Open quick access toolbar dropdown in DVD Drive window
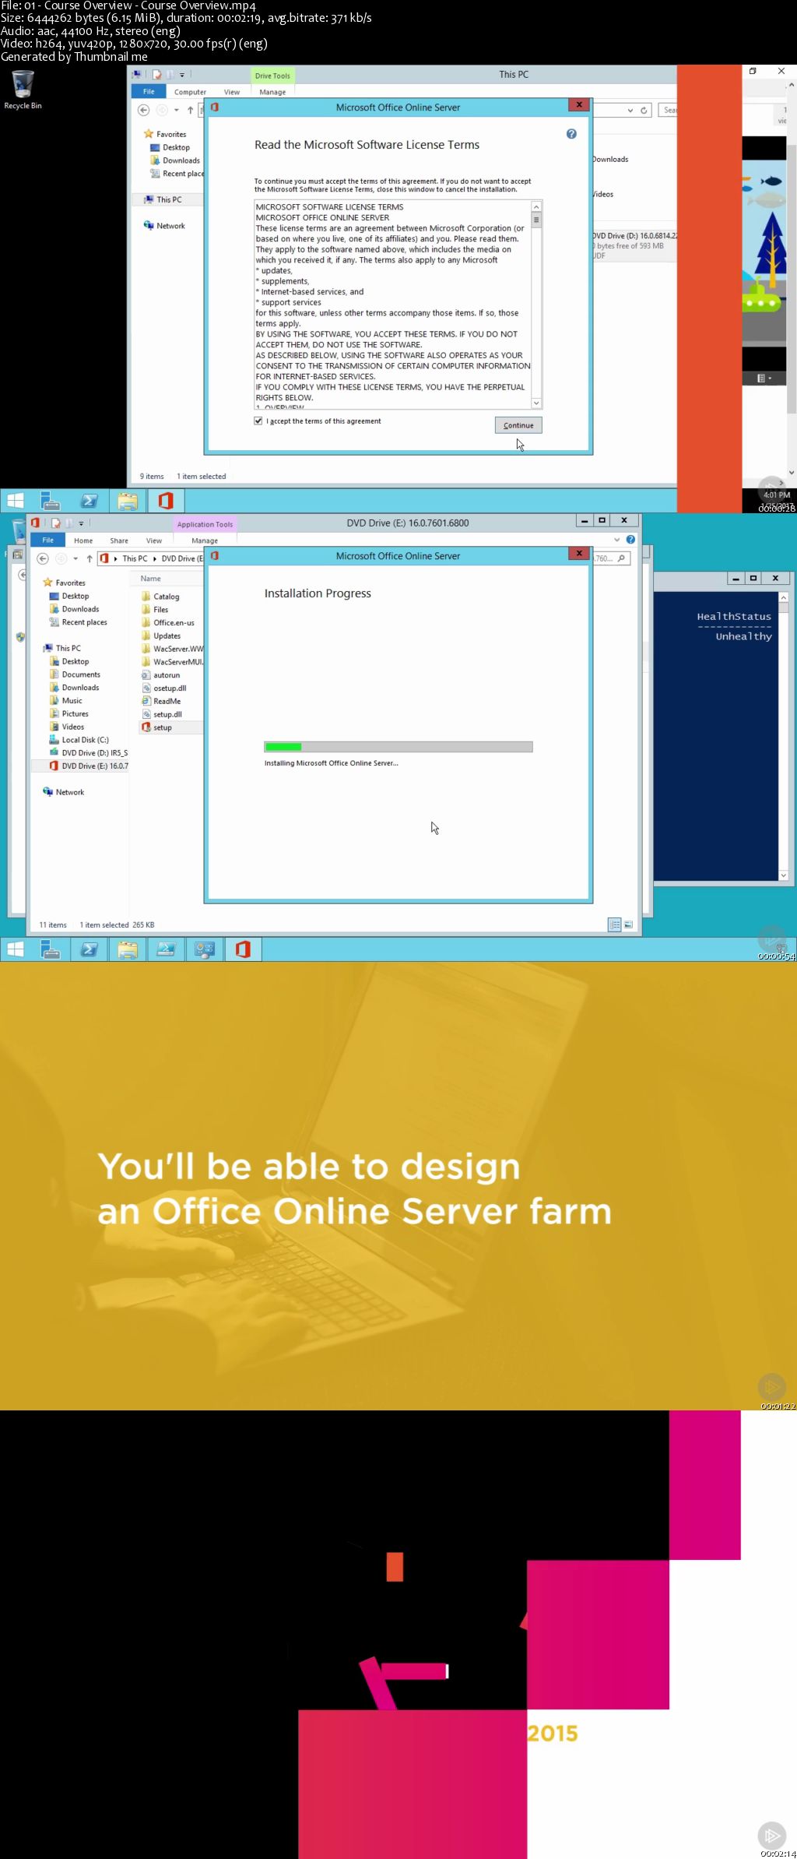The height and width of the screenshot is (1859, 797). (81, 523)
